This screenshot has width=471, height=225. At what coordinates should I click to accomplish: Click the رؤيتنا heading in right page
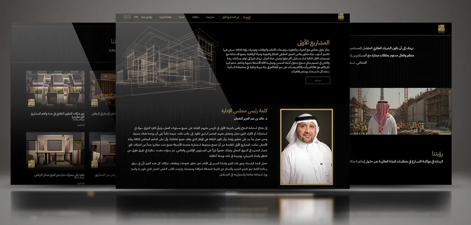[x=437, y=153]
